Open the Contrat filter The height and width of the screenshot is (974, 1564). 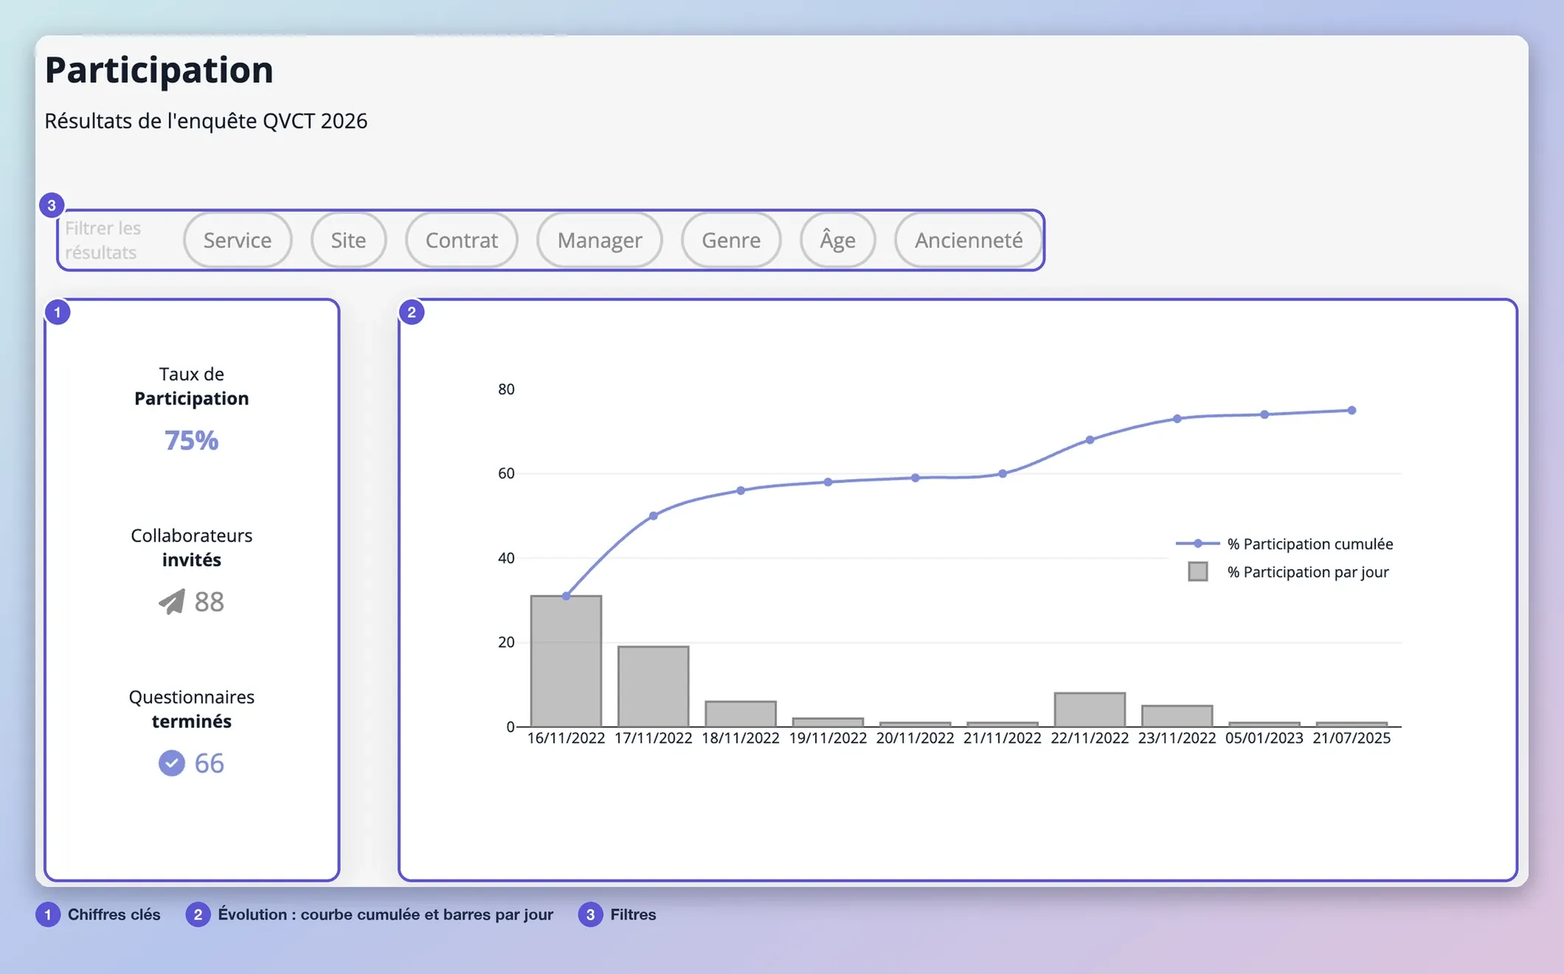[x=461, y=240]
